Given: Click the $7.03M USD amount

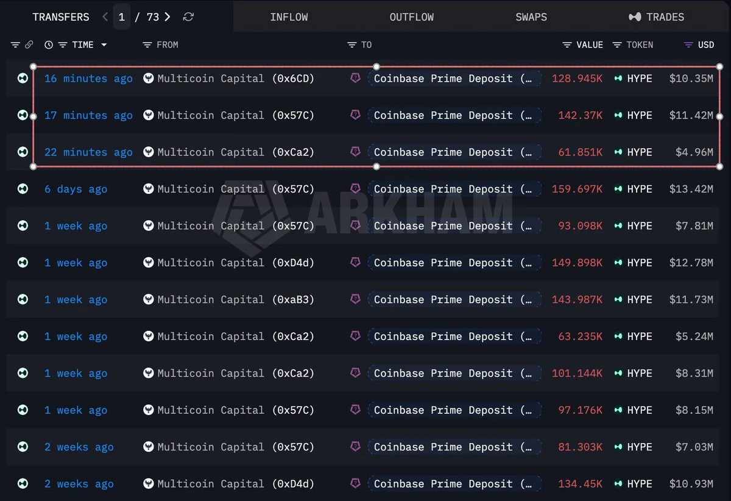Looking at the screenshot, I should [x=694, y=447].
